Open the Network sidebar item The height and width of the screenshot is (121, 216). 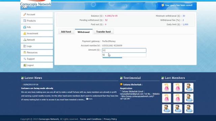point(37,40)
